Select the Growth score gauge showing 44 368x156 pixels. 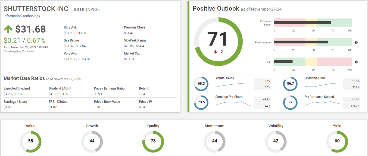pyautogui.click(x=92, y=141)
